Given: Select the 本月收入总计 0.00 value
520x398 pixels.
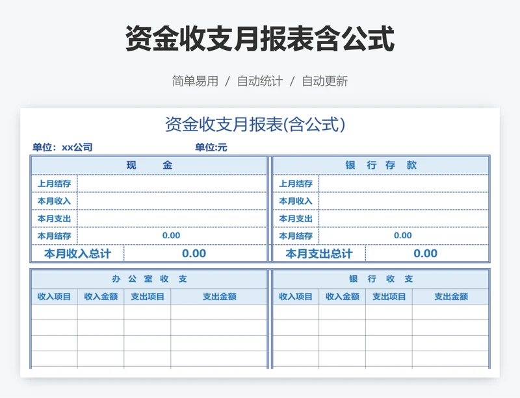Looking at the screenshot, I should (194, 253).
